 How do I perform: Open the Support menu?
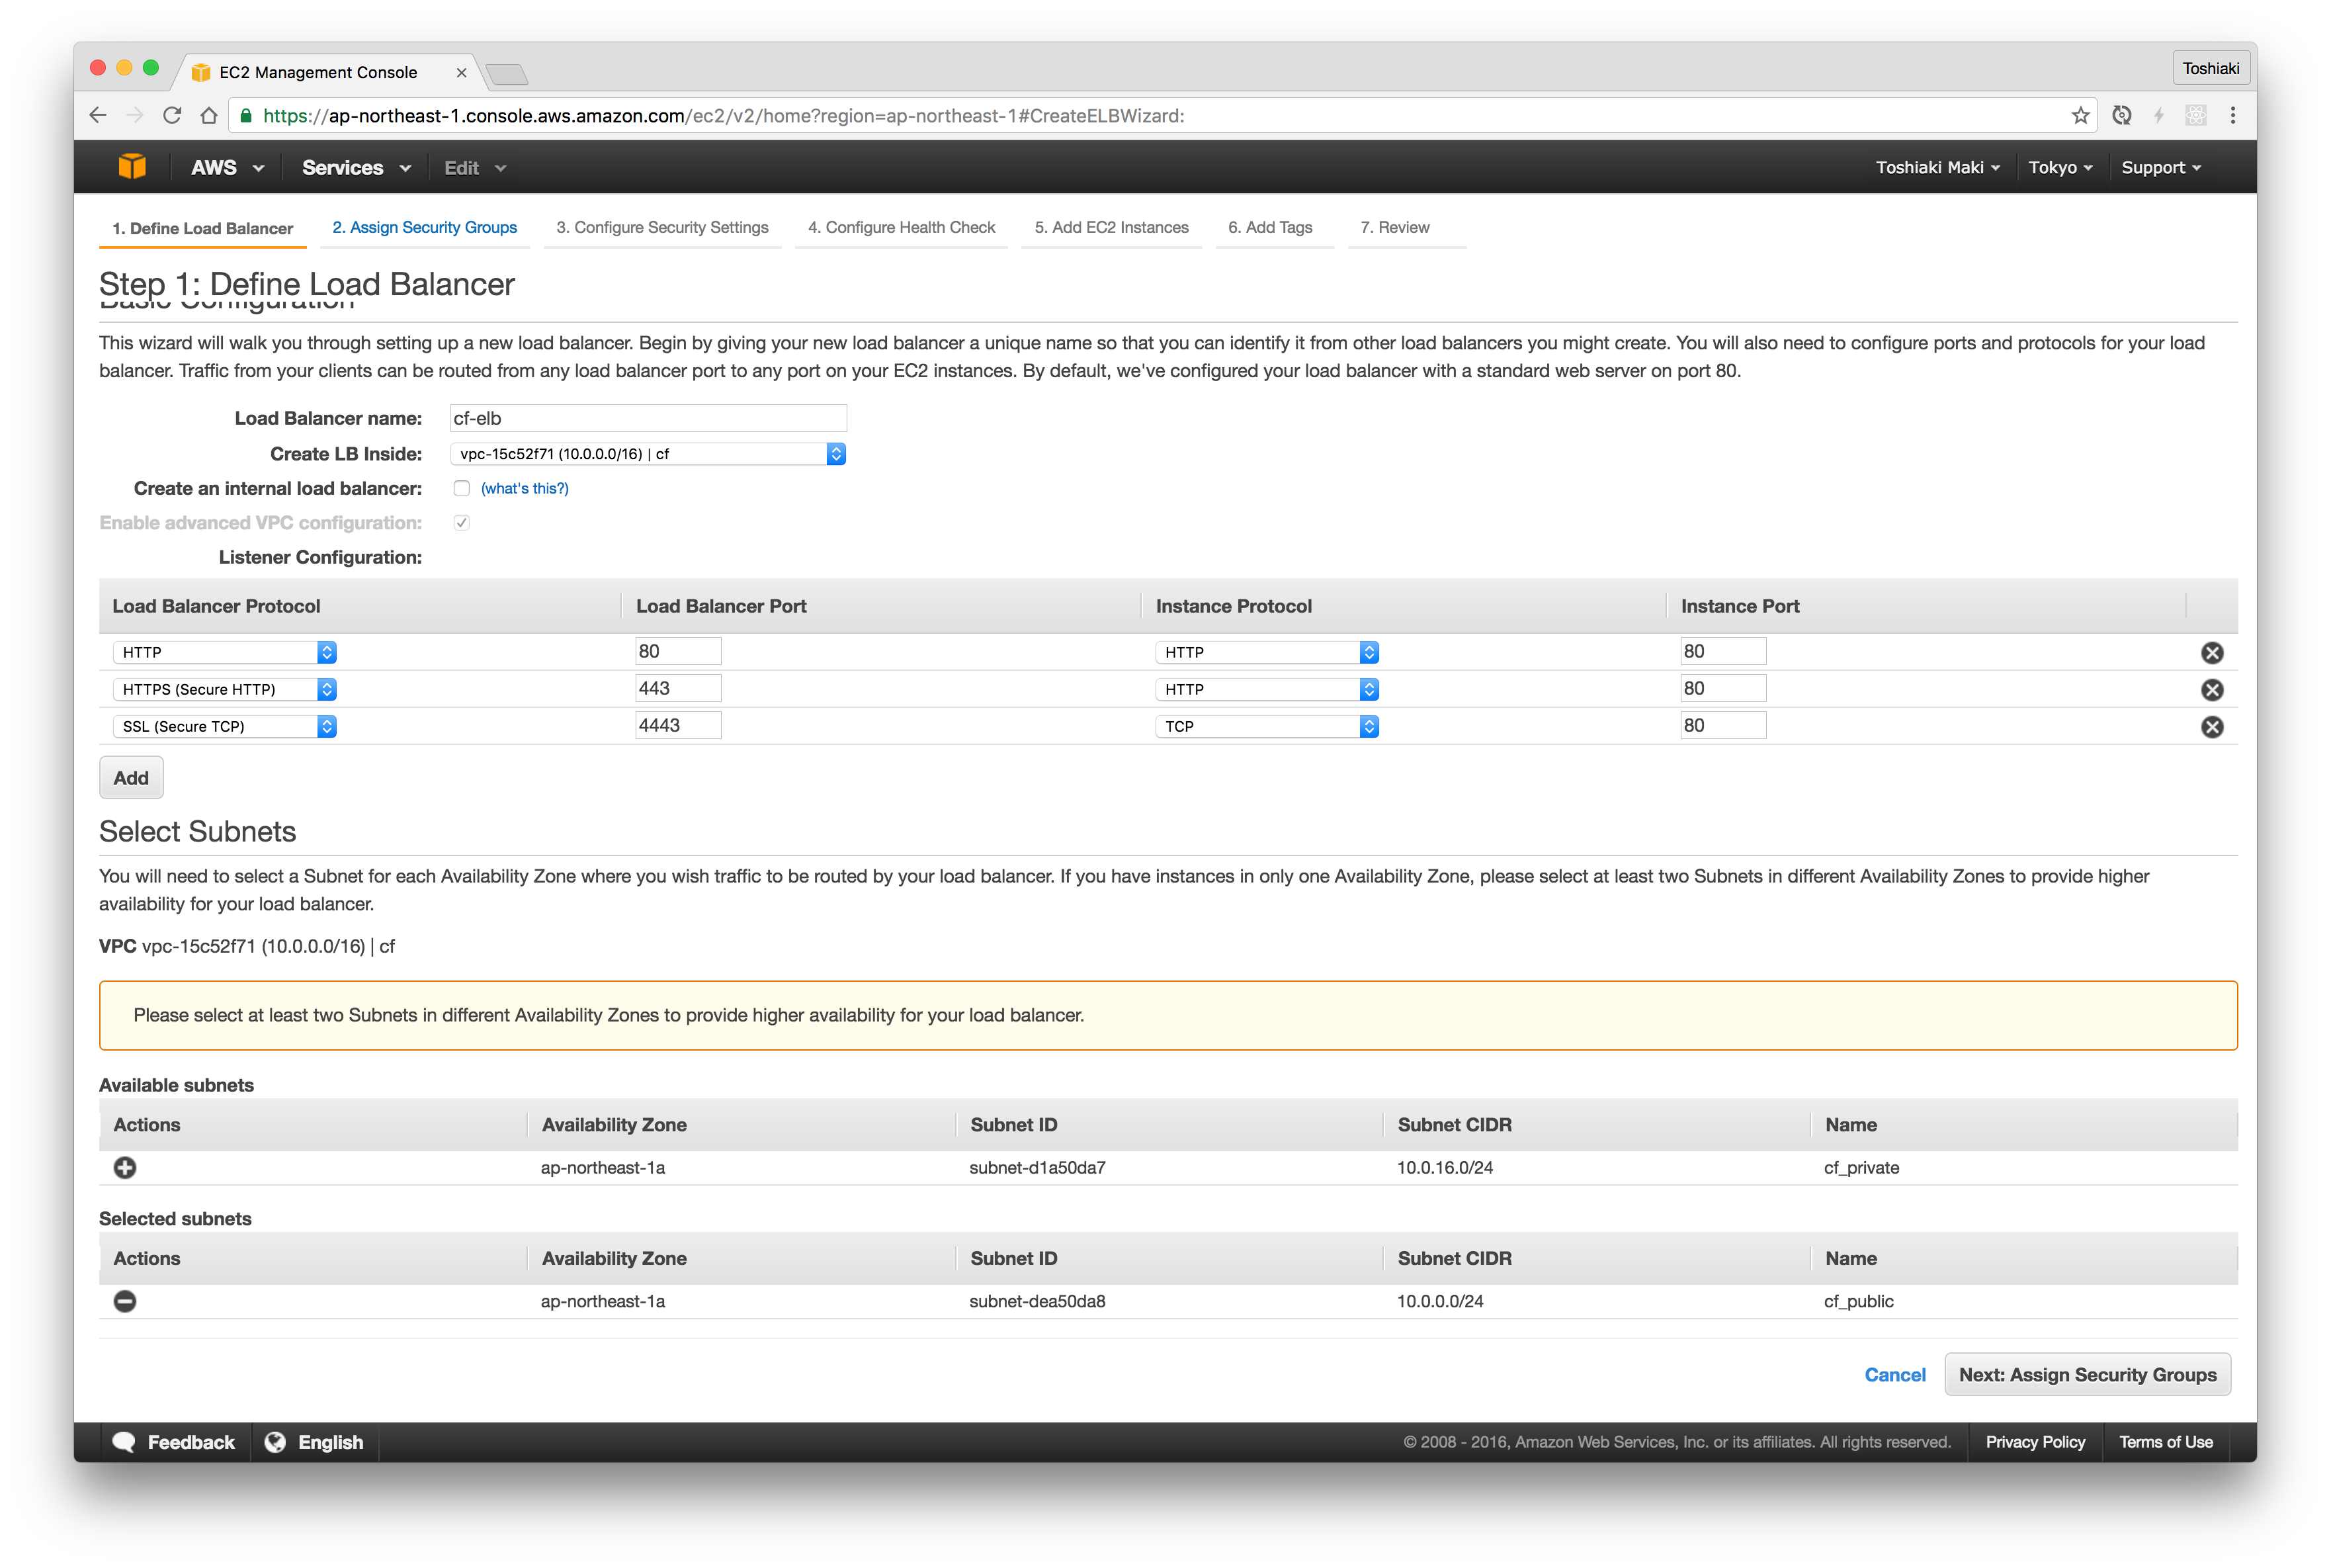click(2161, 167)
